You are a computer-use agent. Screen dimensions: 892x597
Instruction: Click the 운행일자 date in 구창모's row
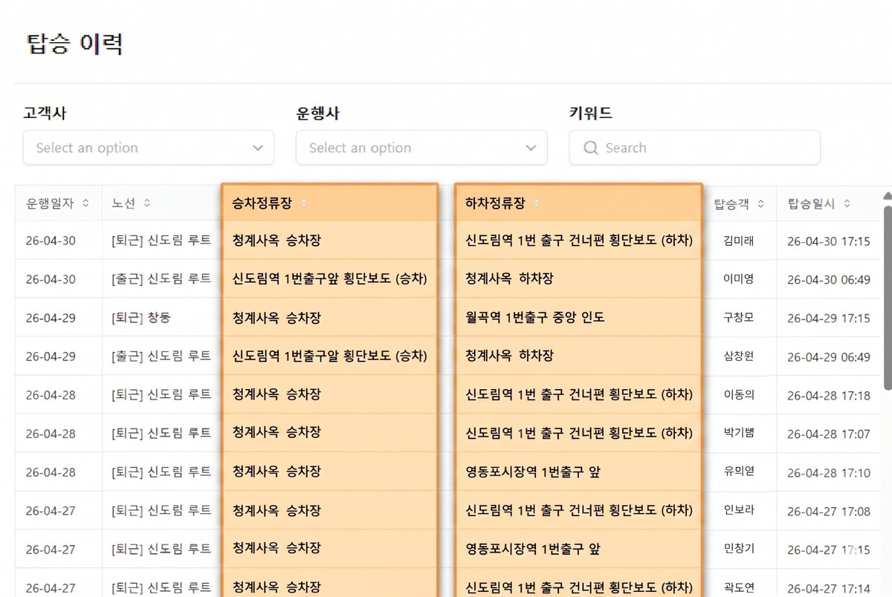(x=51, y=318)
